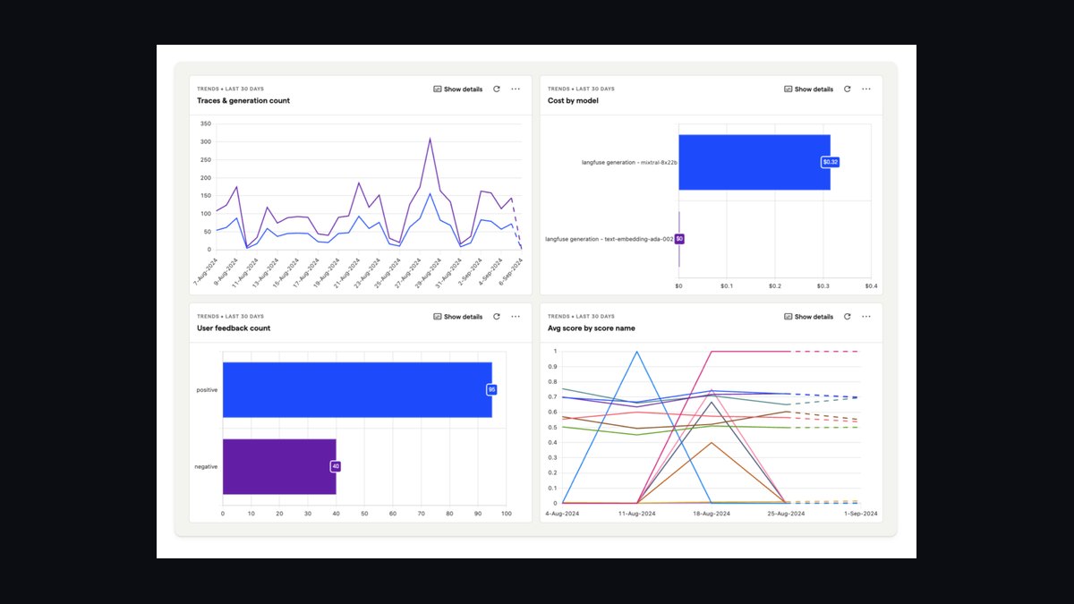Click the User feedback count title

pyautogui.click(x=234, y=328)
